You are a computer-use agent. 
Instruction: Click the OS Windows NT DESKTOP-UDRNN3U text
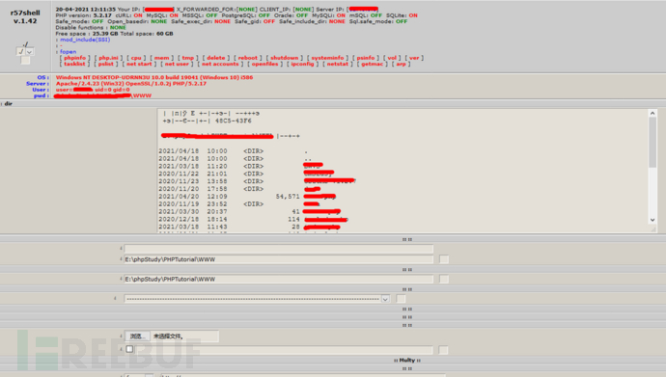(154, 77)
